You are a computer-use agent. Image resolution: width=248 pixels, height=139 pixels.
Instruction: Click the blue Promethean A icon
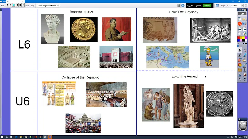point(183,6)
